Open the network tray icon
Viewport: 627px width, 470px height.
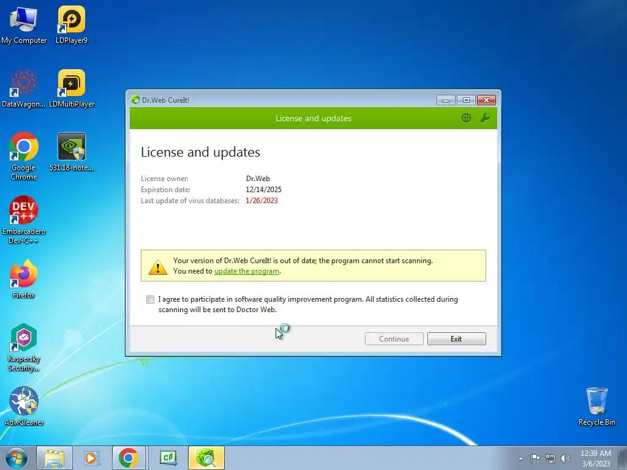(550, 458)
